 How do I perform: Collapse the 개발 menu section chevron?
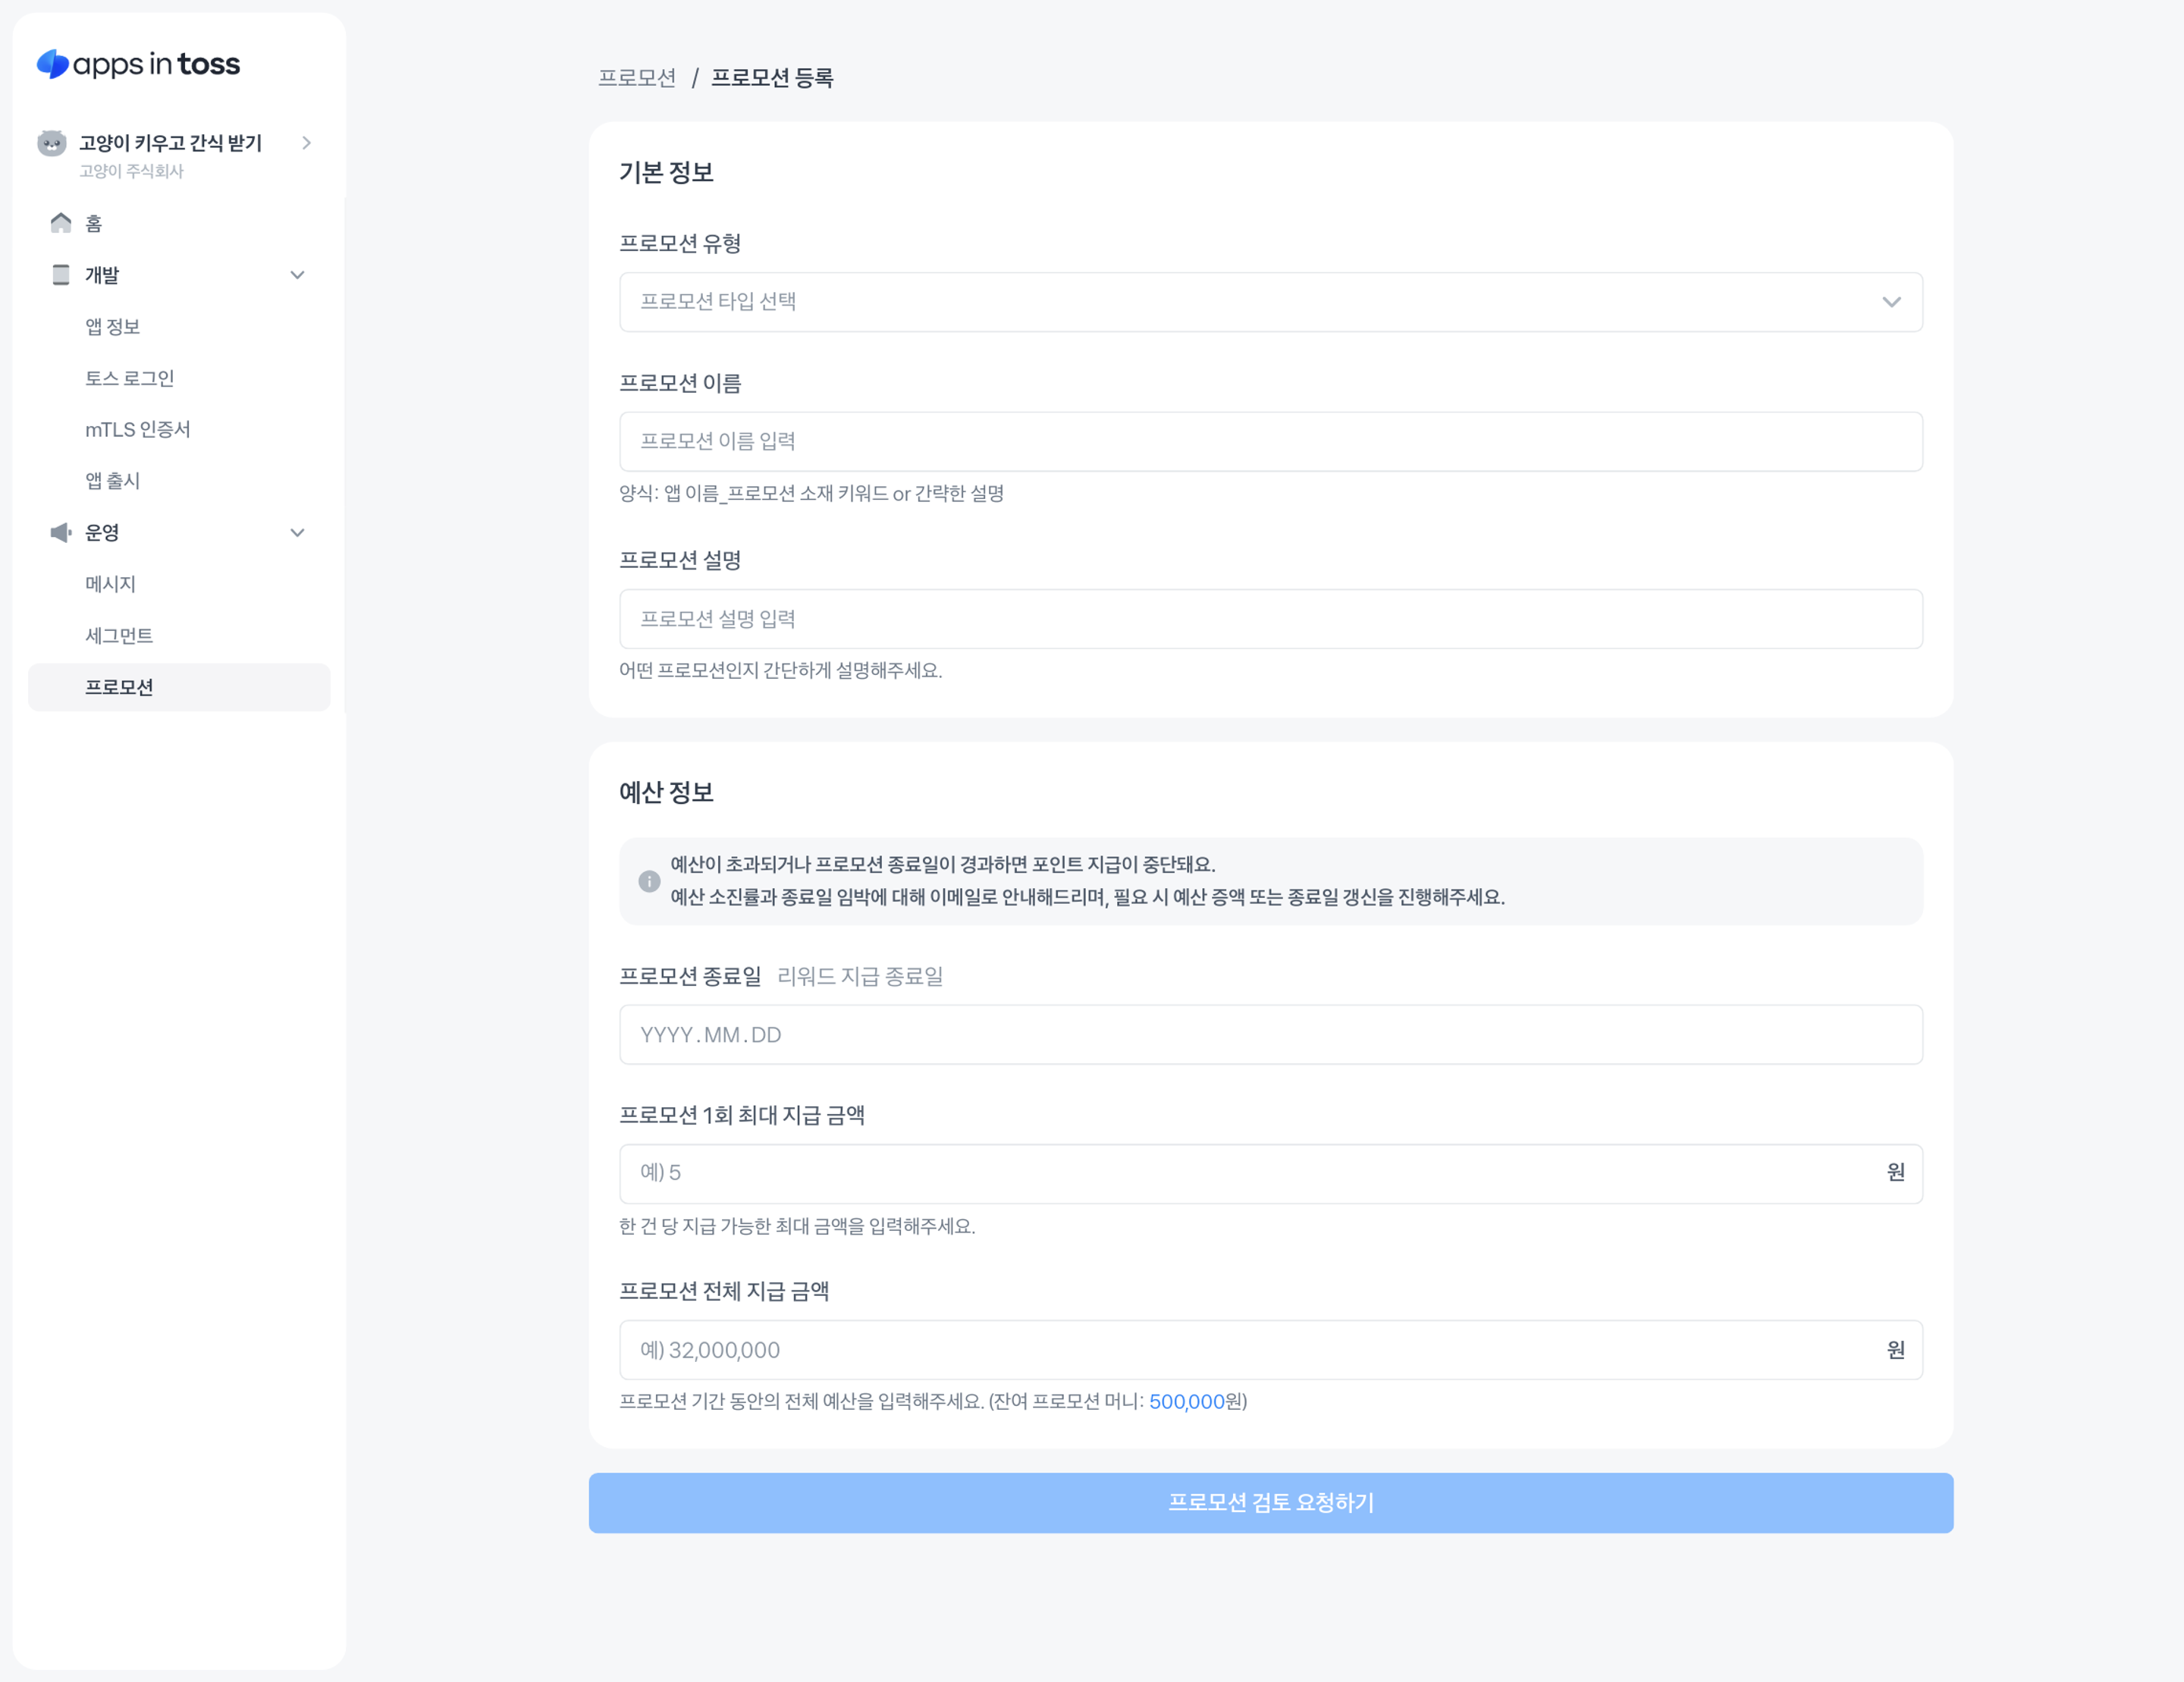(297, 275)
